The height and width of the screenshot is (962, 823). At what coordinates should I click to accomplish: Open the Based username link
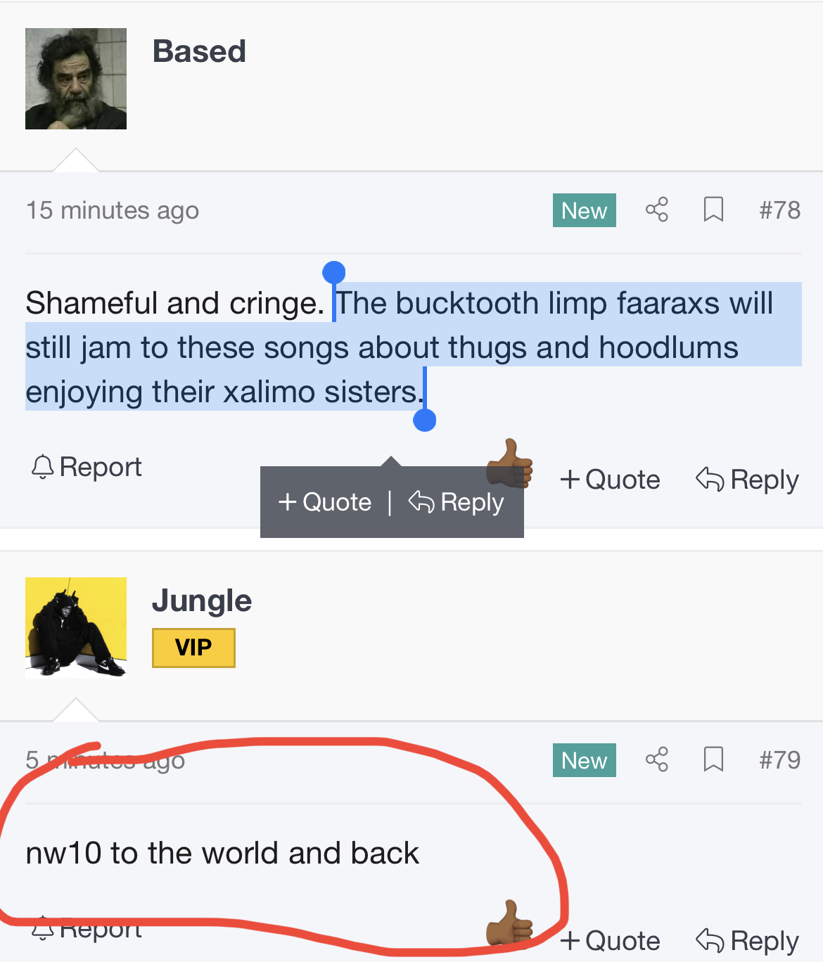[199, 51]
